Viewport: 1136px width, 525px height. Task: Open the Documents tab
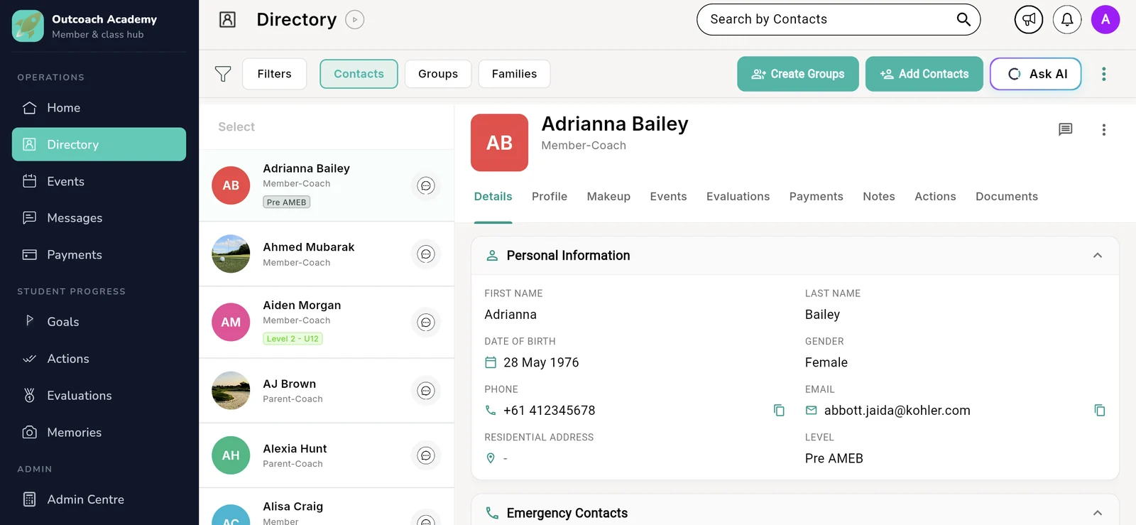[x=1007, y=197]
